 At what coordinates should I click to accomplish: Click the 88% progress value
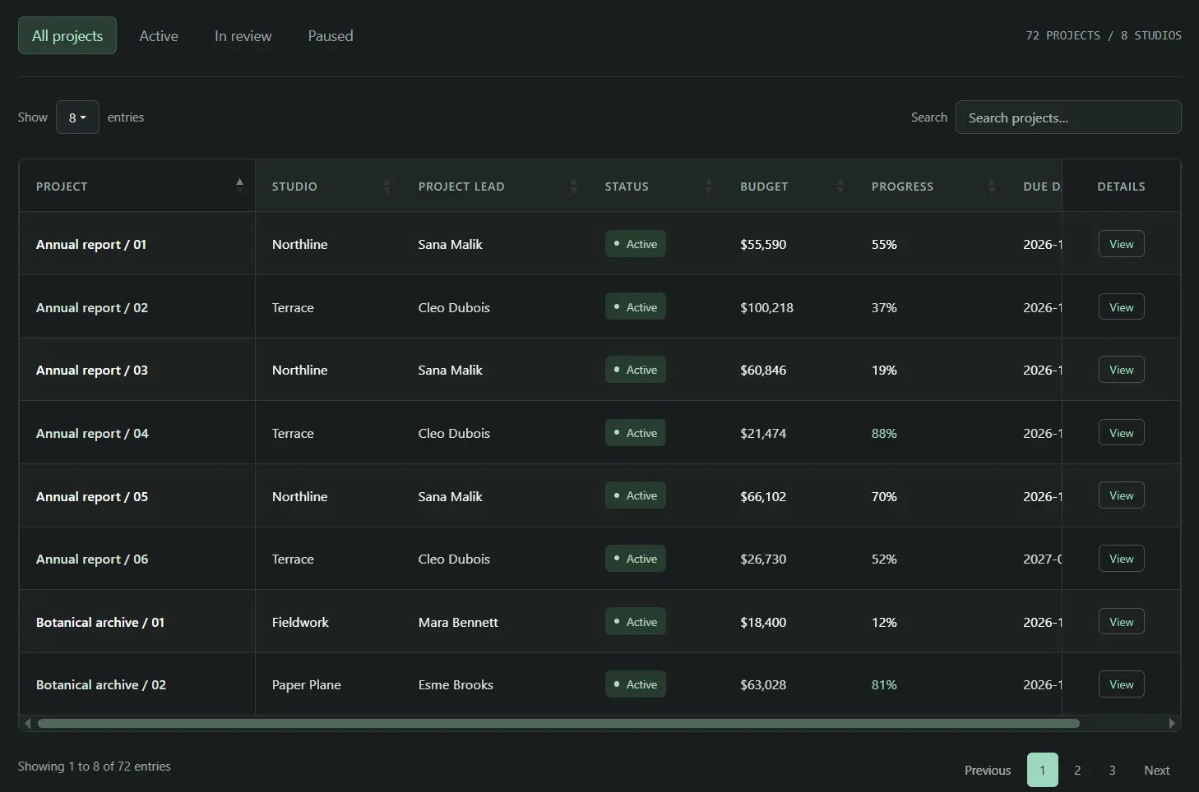884,433
